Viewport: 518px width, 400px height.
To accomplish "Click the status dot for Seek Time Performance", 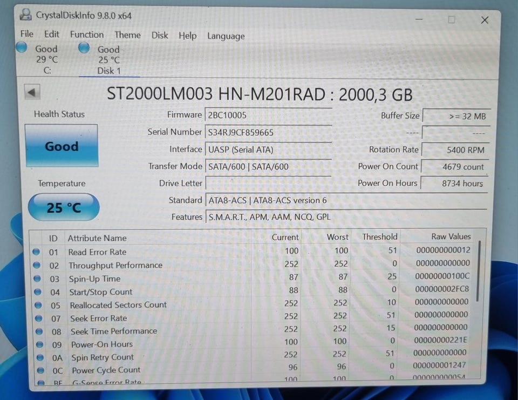I will (39, 331).
